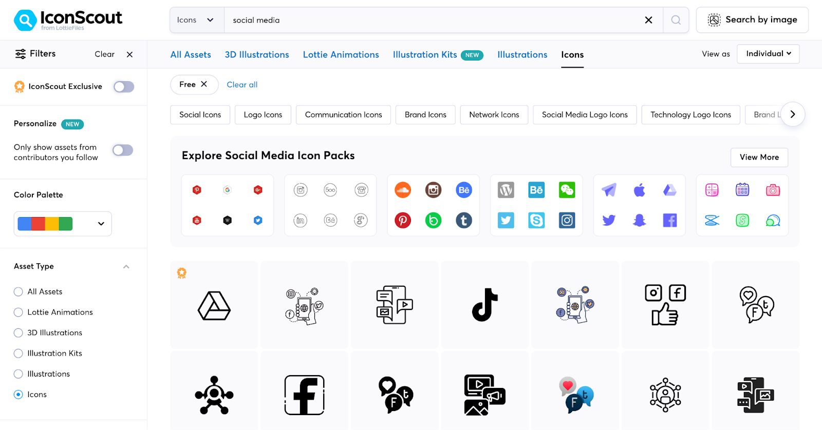Viewport: 822px width, 430px height.
Task: Select Lottie Animations radio option
Action: coord(18,312)
